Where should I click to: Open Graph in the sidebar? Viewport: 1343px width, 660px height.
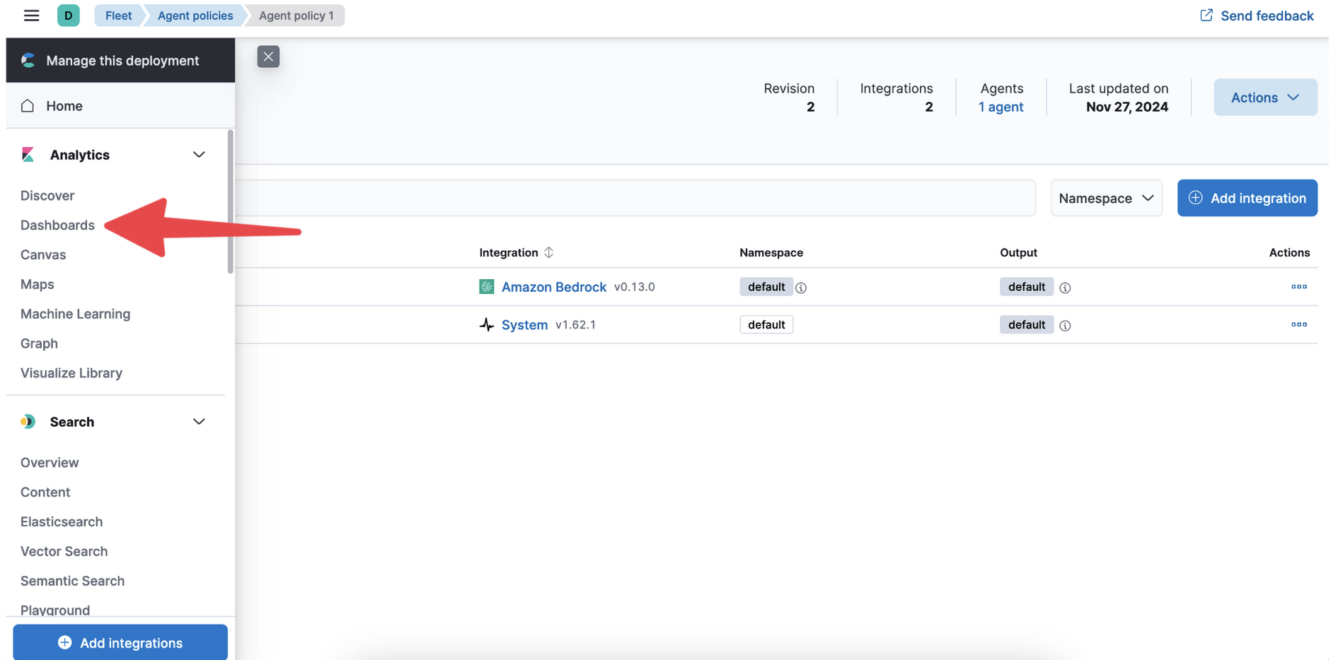[39, 344]
